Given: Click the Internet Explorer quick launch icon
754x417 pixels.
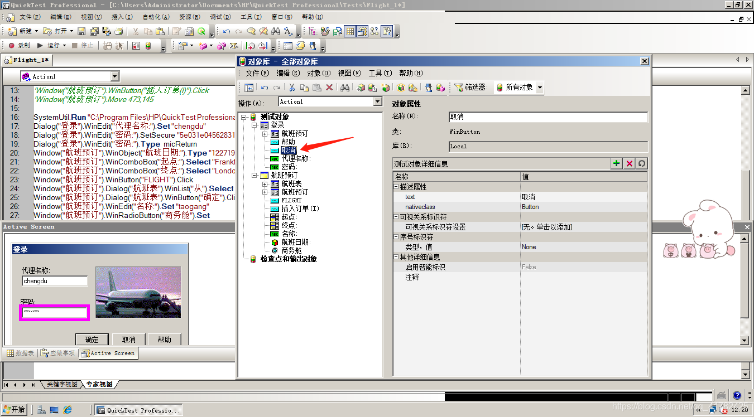Looking at the screenshot, I should coord(68,410).
